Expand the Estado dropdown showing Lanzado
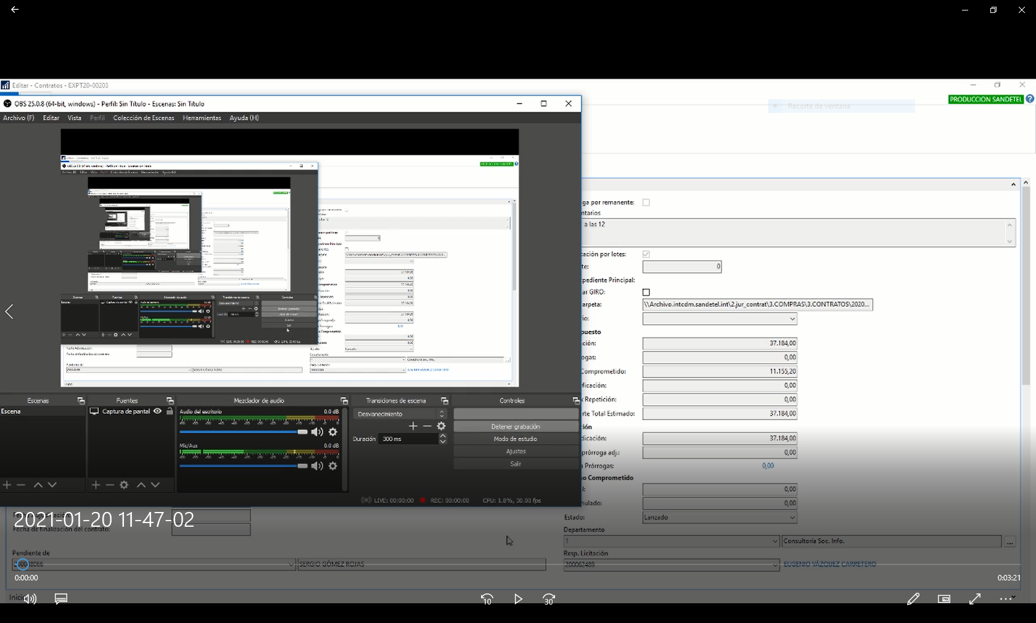 pos(792,518)
